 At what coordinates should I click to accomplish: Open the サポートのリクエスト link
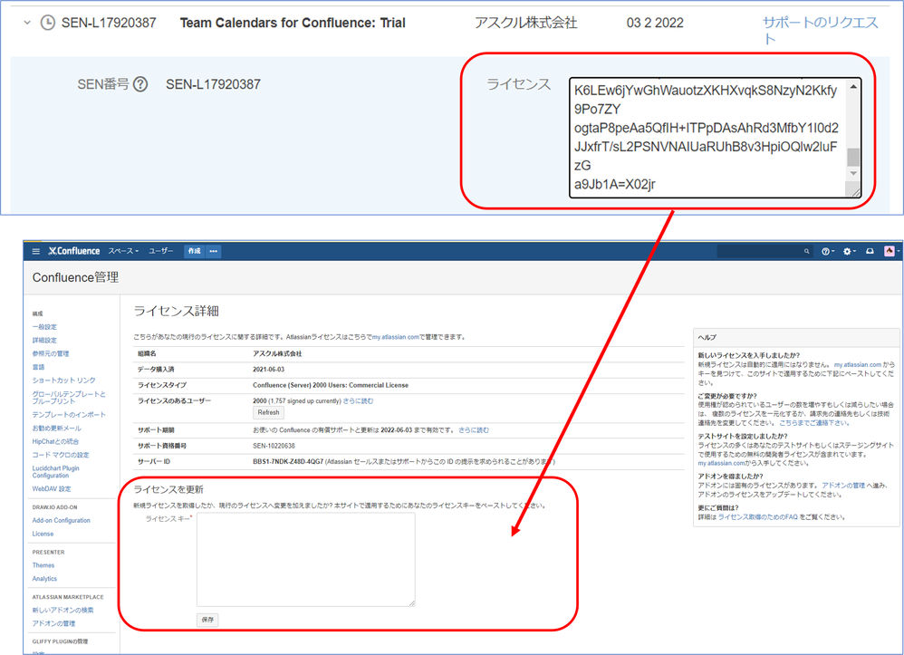820,31
